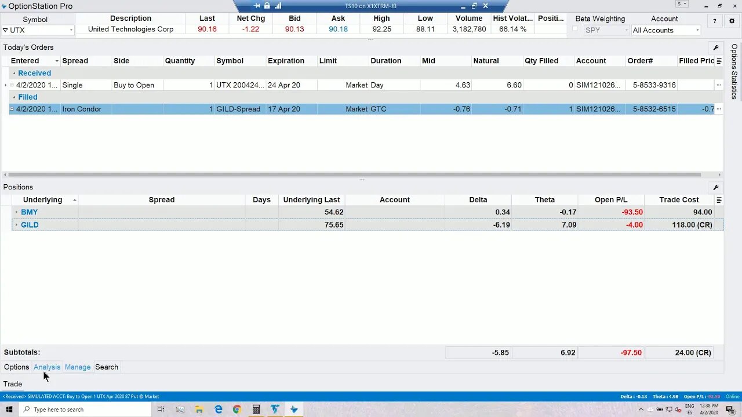Image resolution: width=742 pixels, height=417 pixels.
Task: Open the All Accounts dropdown
Action: click(697, 30)
